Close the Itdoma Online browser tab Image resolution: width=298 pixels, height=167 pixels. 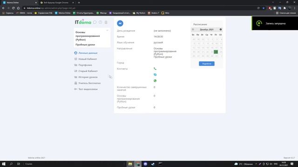pos(36,3)
